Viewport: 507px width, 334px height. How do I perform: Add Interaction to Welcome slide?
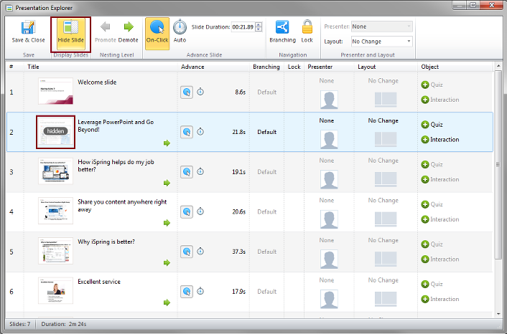(x=440, y=100)
